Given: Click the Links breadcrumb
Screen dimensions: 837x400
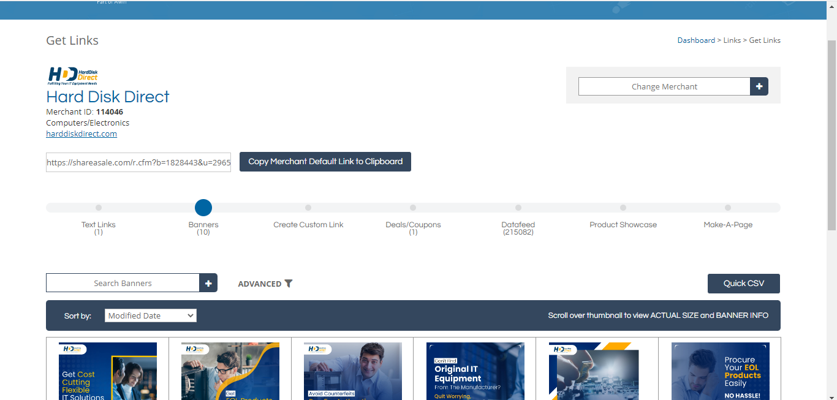Looking at the screenshot, I should click(732, 40).
